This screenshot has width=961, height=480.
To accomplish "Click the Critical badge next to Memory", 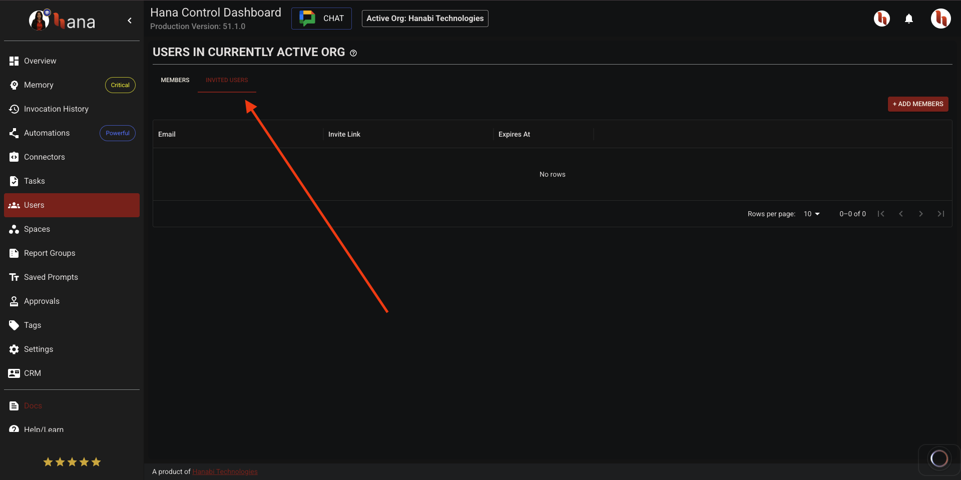I will point(120,85).
